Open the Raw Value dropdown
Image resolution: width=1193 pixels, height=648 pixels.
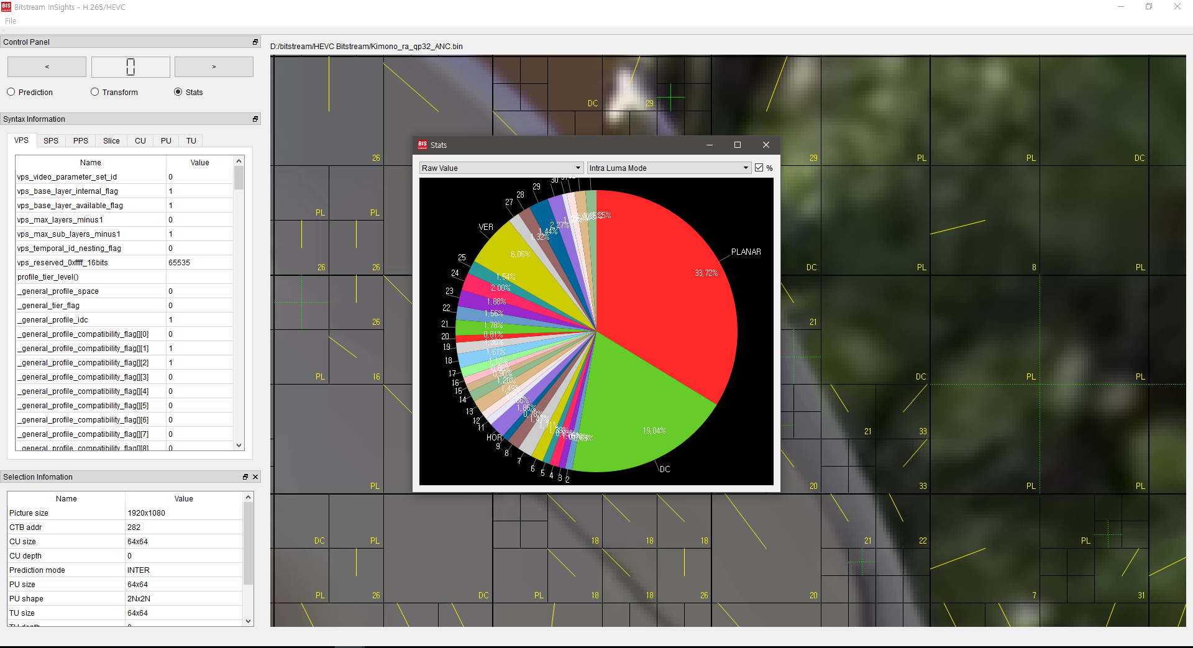[501, 168]
